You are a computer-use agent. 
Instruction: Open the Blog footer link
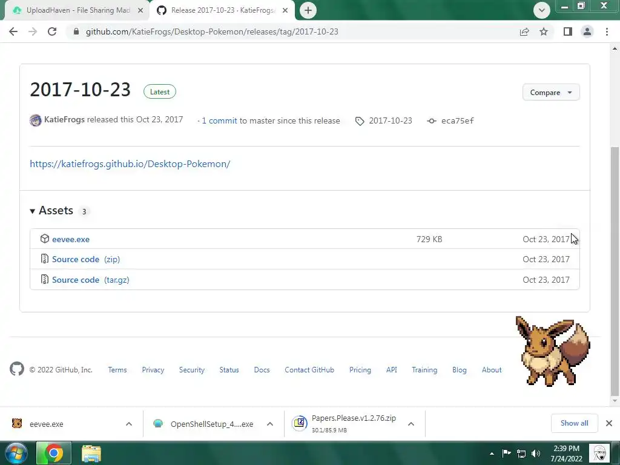pos(460,370)
